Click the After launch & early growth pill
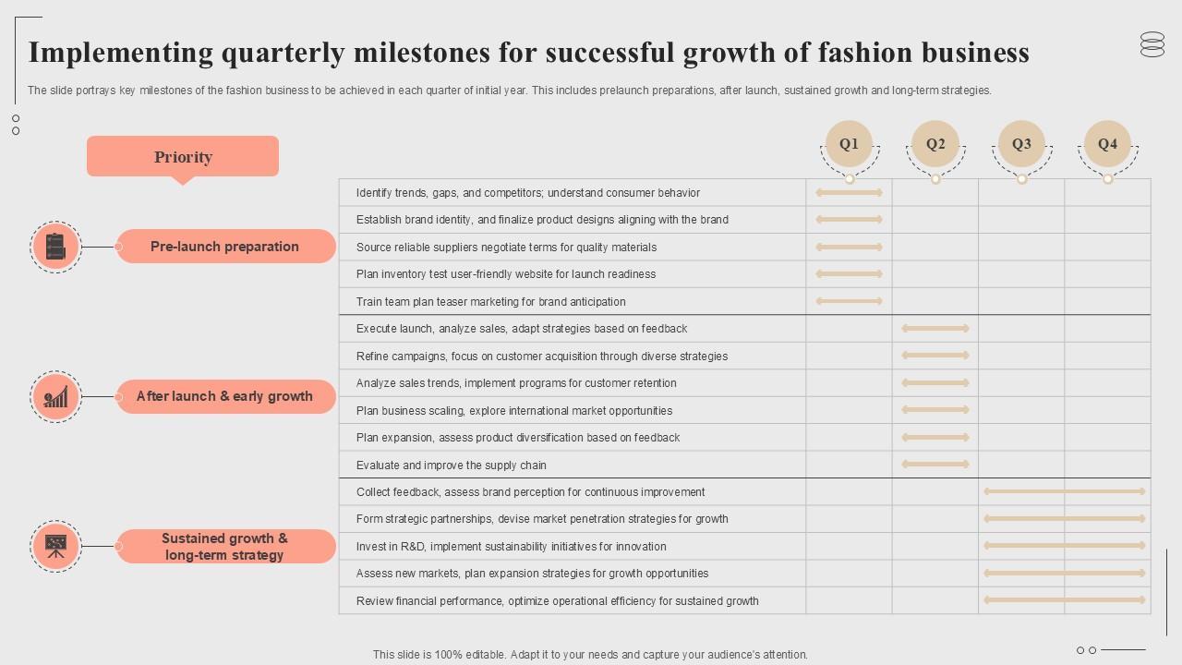Viewport: 1182px width, 665px height. (x=225, y=396)
